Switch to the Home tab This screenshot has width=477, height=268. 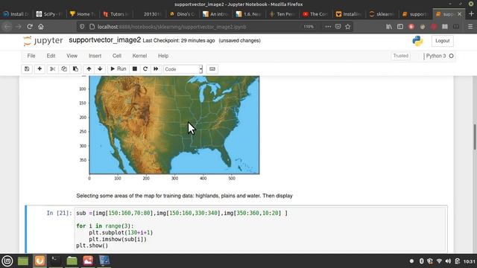[82, 14]
